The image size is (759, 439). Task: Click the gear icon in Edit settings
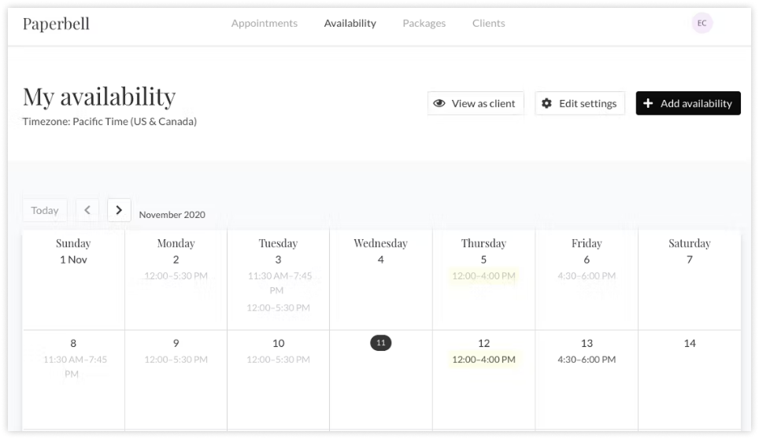tap(546, 104)
